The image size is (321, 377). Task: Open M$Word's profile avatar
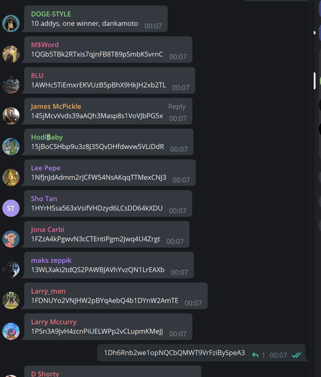tap(11, 54)
